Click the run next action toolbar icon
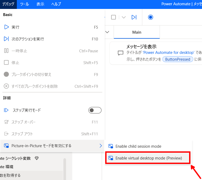This screenshot has width=202, height=180. tap(134, 17)
